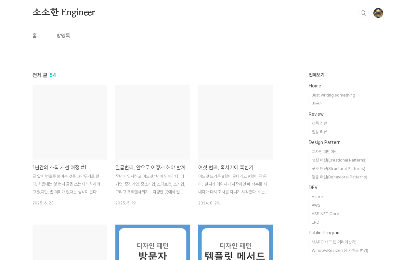Open the ASP.NET Core subcategory
Screen dimensions: 416x260
pos(325,214)
